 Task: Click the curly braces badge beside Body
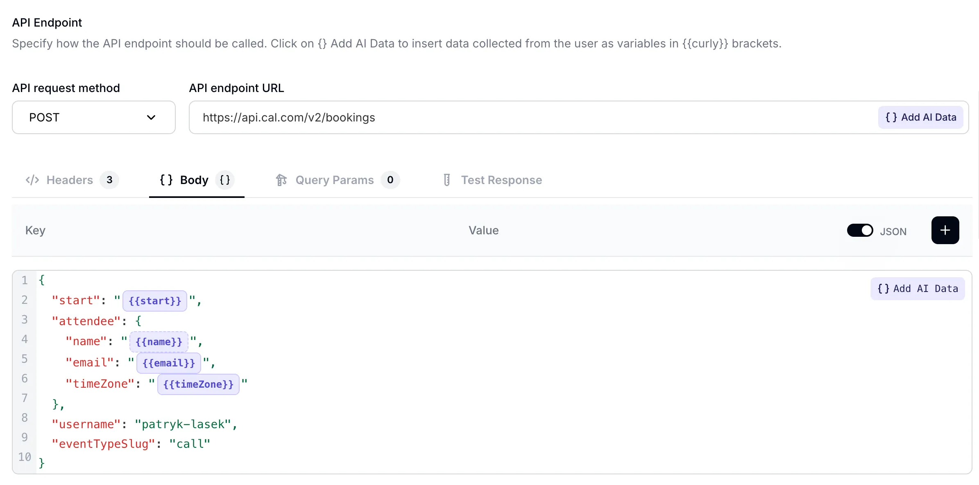pyautogui.click(x=224, y=180)
